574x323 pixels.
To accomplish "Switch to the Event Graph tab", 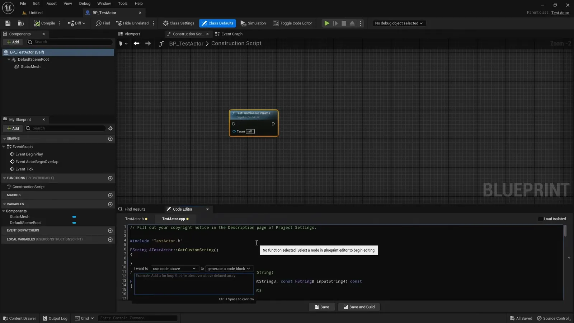I will click(229, 34).
